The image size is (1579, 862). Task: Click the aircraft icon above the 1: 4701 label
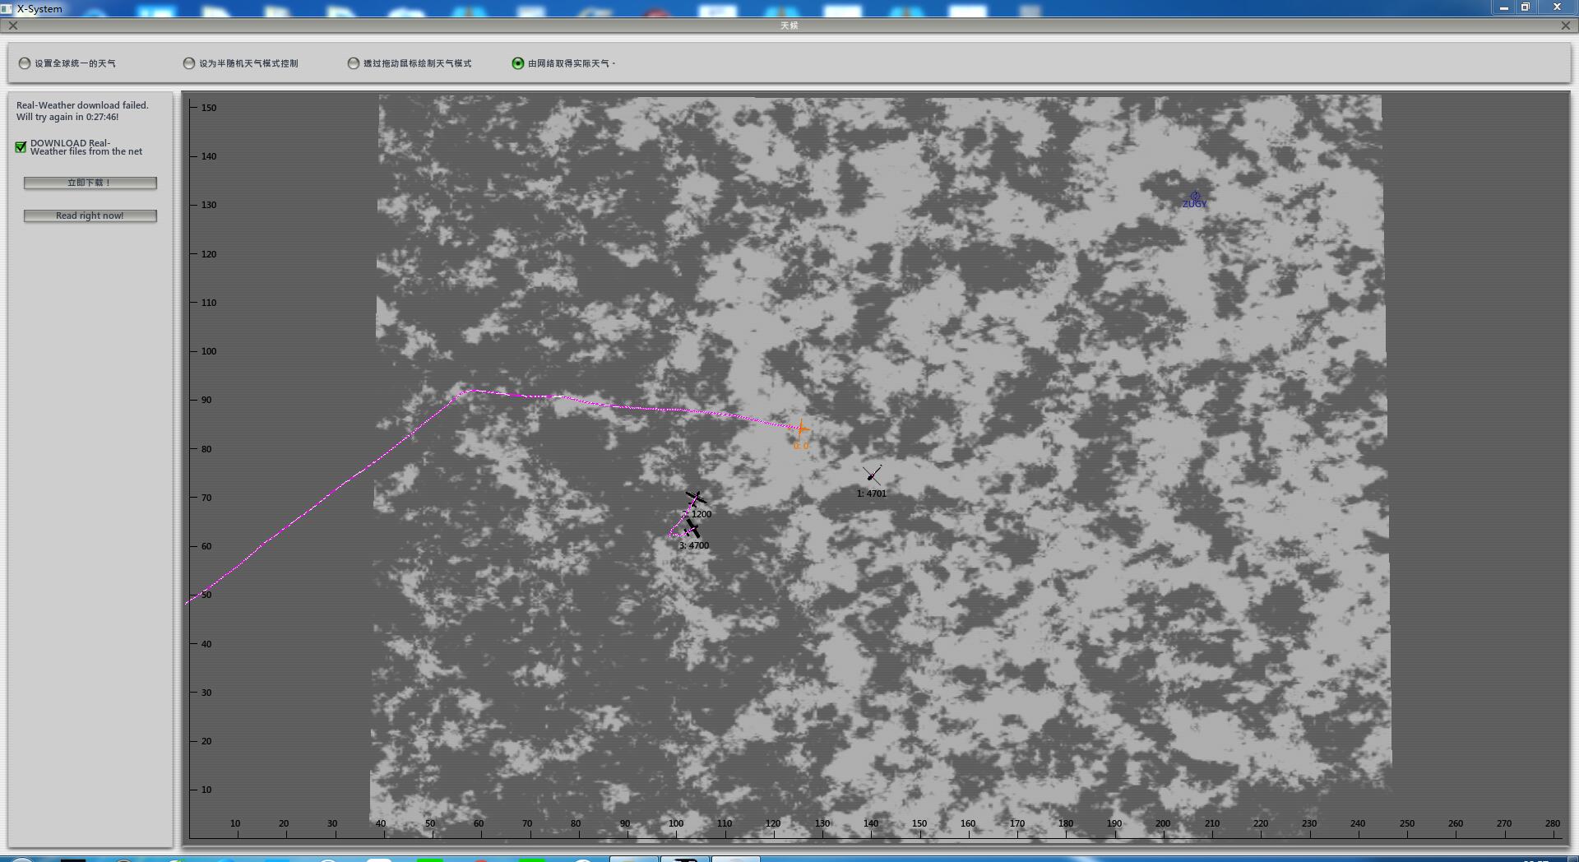[872, 475]
